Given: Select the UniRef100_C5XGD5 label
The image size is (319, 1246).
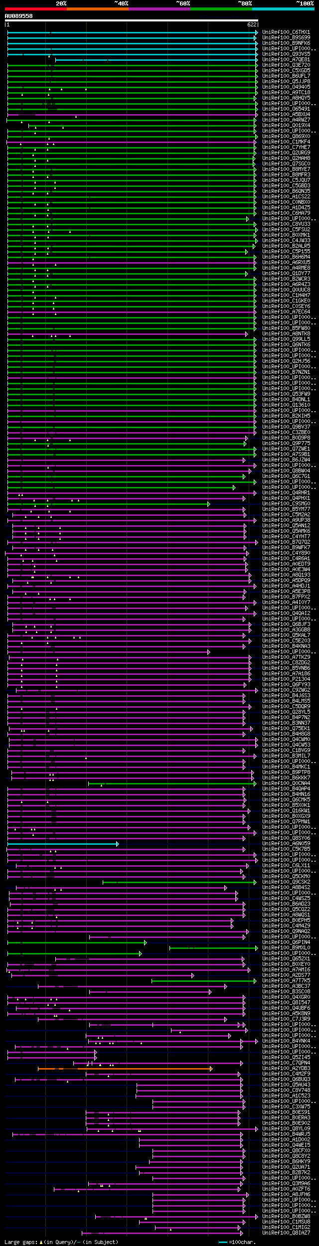Looking at the screenshot, I should [286, 71].
